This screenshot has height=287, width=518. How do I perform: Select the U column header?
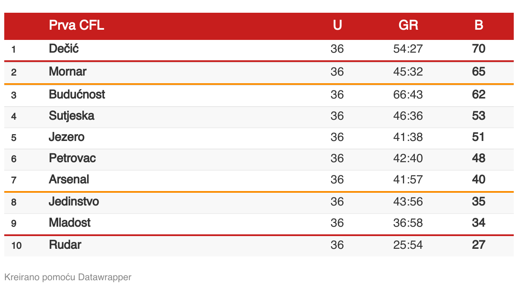click(x=337, y=25)
